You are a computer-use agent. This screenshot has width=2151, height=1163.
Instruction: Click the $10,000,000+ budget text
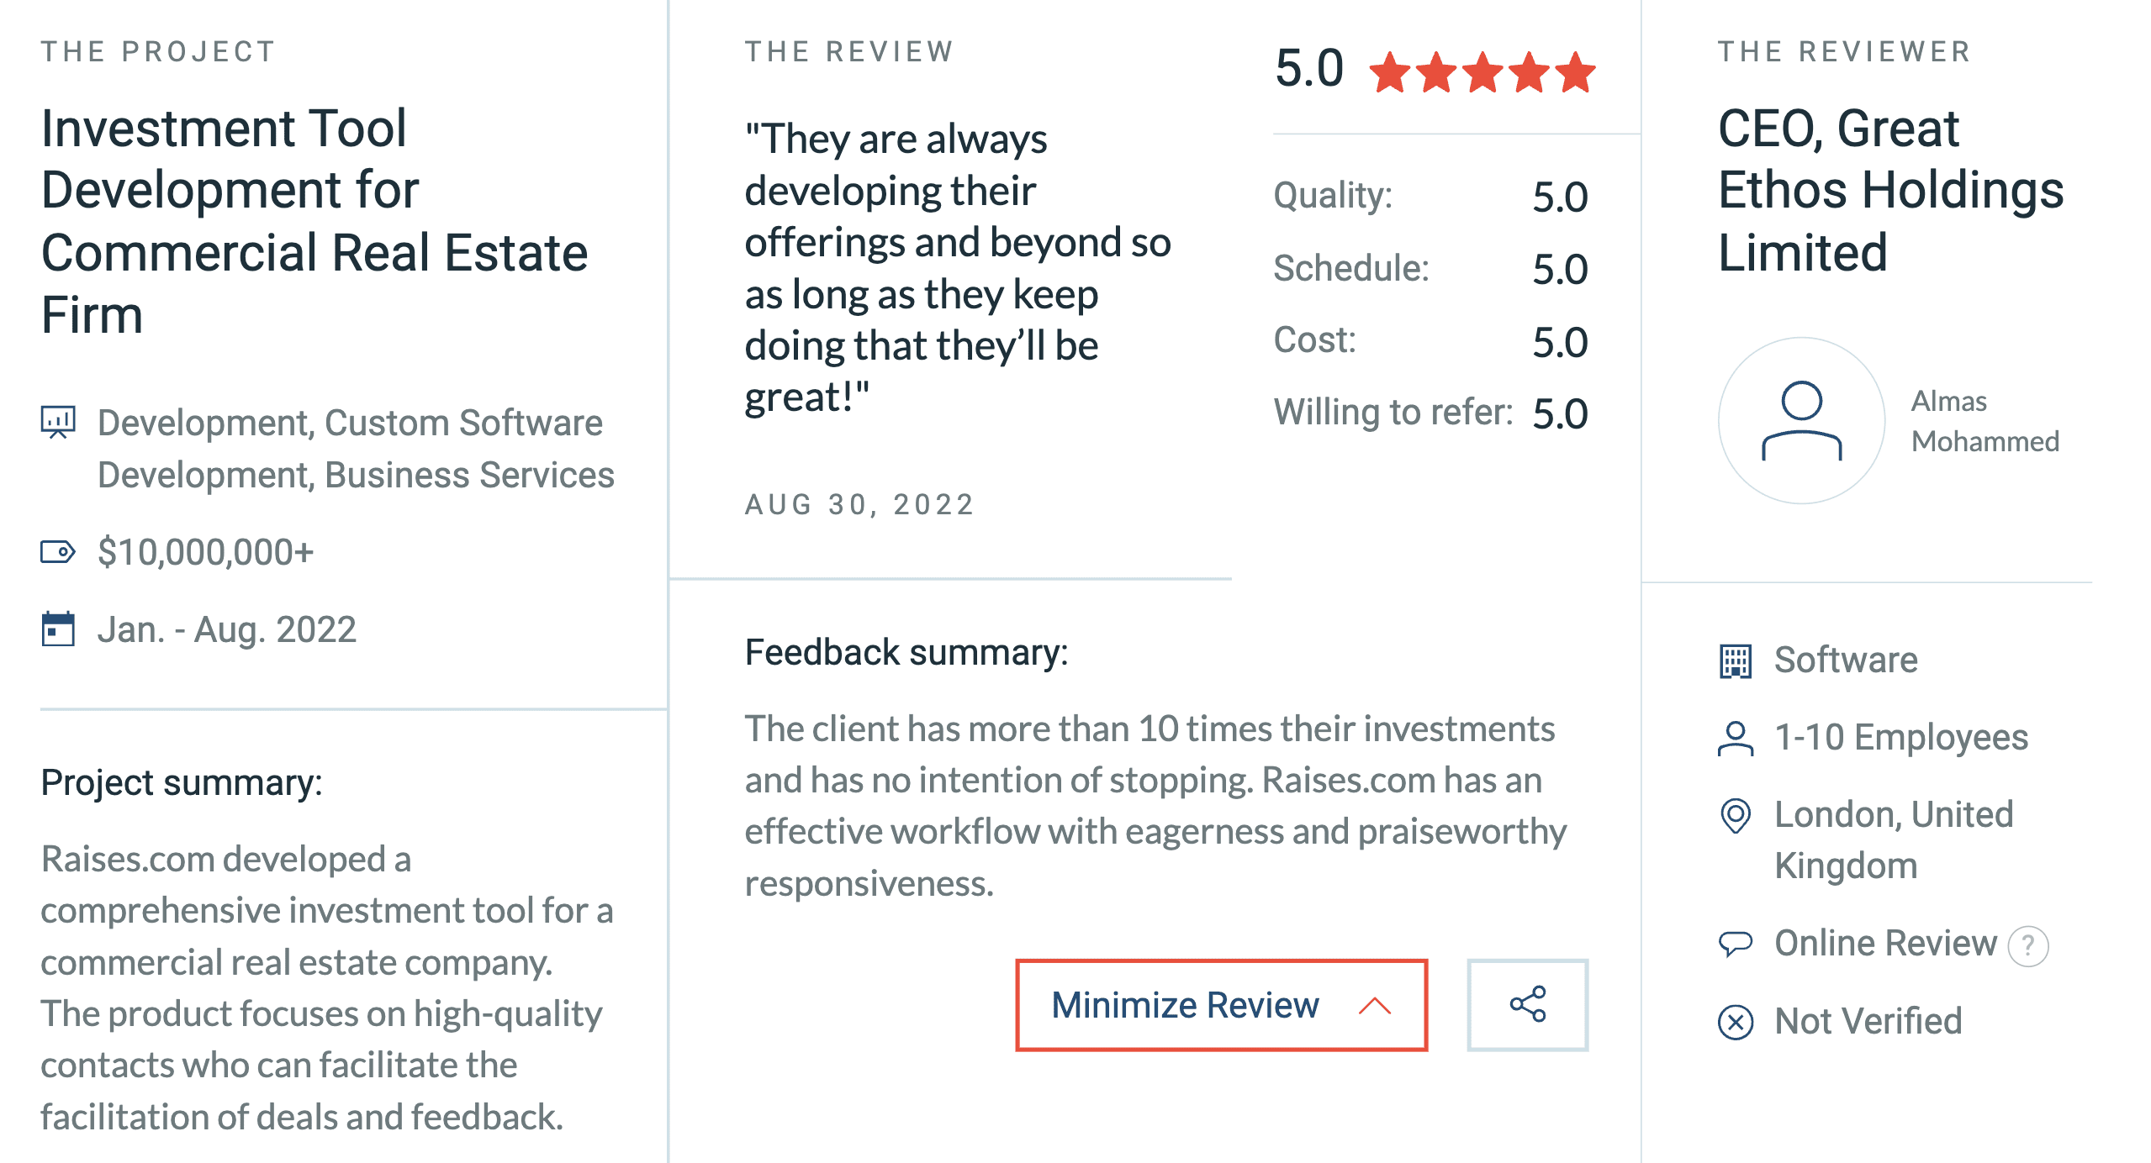pyautogui.click(x=205, y=552)
